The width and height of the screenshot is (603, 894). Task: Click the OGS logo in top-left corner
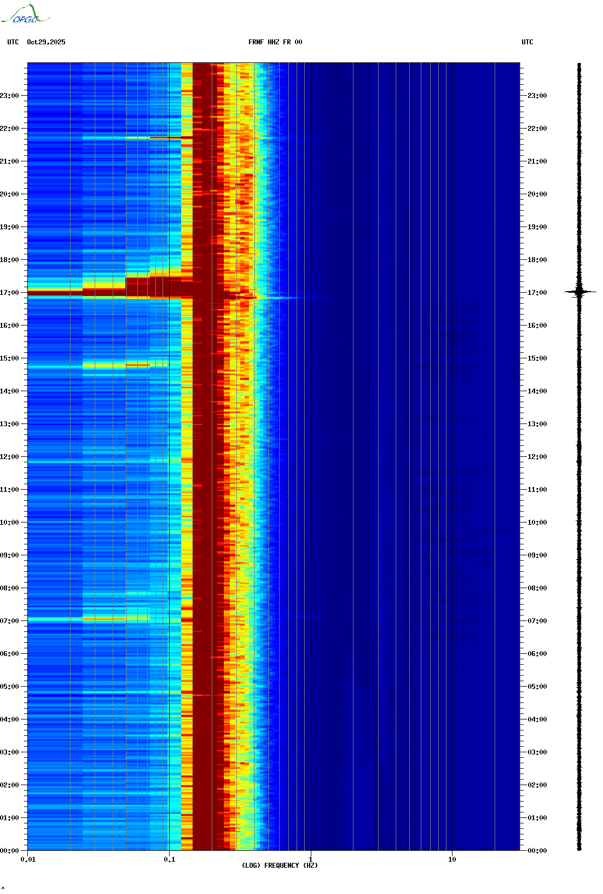click(x=25, y=14)
